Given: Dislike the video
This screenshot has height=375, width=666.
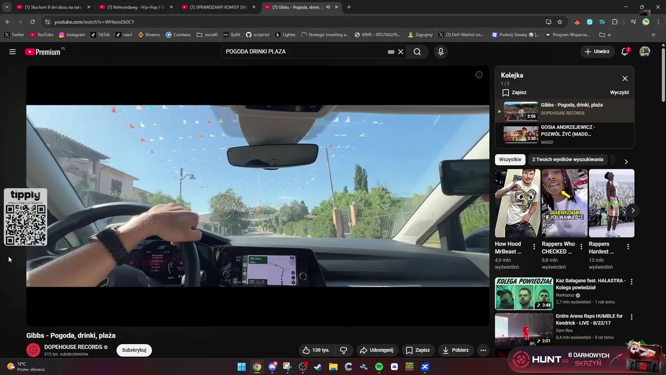Looking at the screenshot, I should [x=343, y=350].
